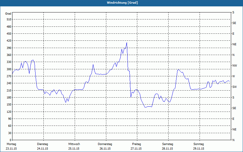
Task: Click the 'SW' compass label on right axis
Action: pyautogui.click(x=234, y=87)
